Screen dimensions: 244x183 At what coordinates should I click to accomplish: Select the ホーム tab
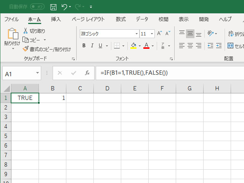[34, 19]
